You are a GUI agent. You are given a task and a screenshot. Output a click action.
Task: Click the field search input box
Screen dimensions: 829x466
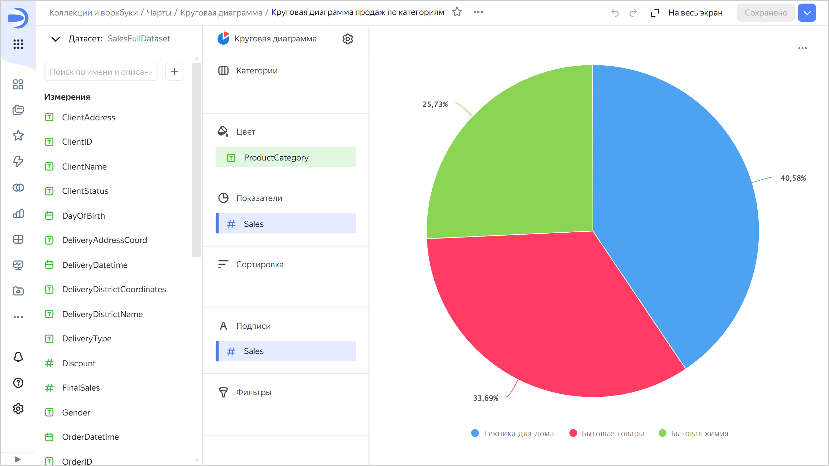click(100, 72)
